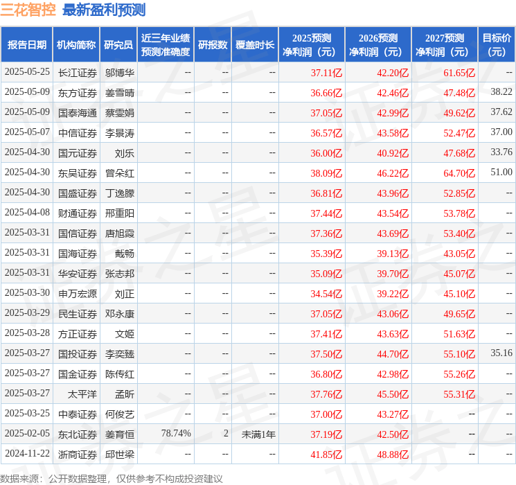Click the 三花智控 title text
This screenshot has height=485, width=516.
[28, 10]
